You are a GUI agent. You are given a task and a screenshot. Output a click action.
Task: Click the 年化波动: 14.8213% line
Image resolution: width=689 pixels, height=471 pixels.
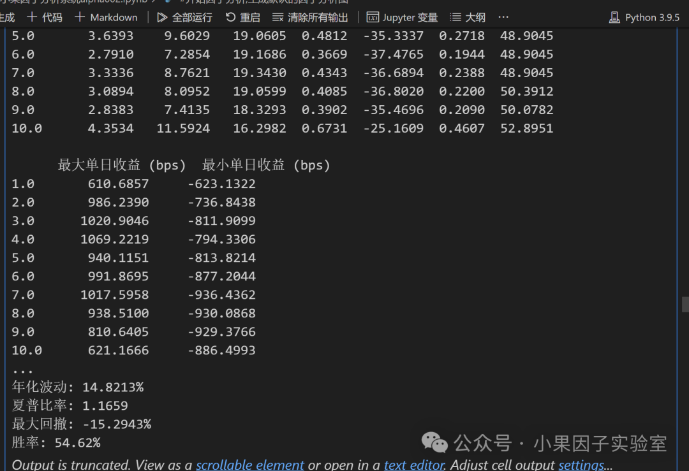[x=78, y=387]
